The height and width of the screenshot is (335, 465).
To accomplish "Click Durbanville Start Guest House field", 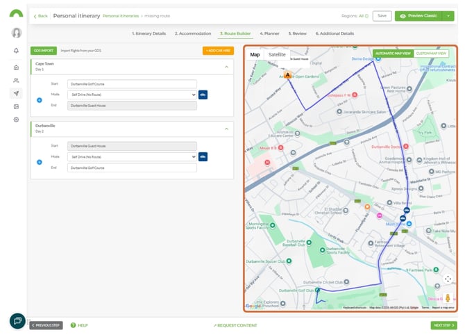I will [132, 146].
